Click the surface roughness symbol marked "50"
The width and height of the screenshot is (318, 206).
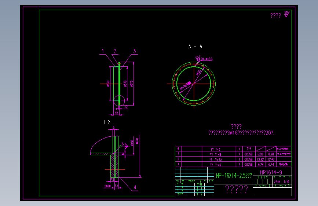[286, 14]
